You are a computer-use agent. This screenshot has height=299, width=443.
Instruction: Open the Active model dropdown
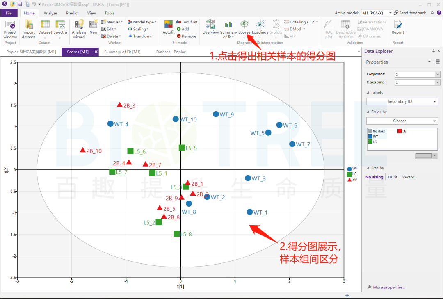click(377, 13)
